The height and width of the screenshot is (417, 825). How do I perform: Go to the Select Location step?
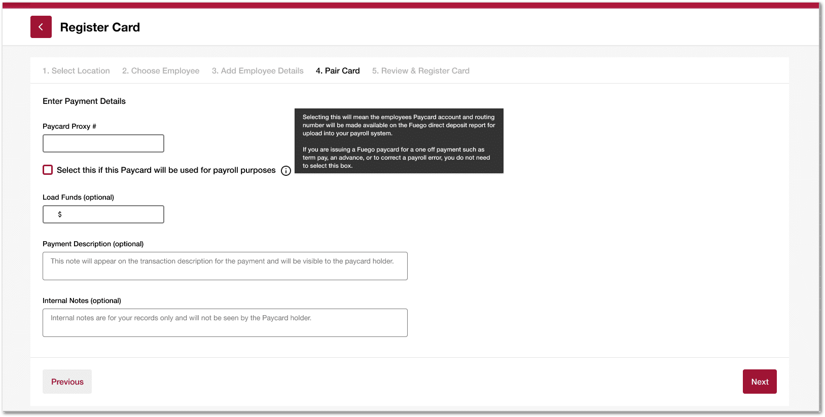[x=76, y=71]
